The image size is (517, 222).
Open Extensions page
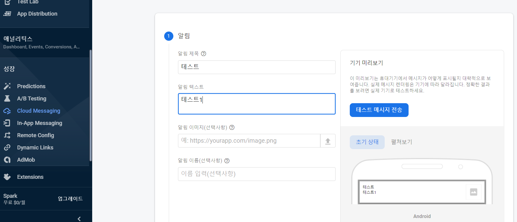pos(30,177)
